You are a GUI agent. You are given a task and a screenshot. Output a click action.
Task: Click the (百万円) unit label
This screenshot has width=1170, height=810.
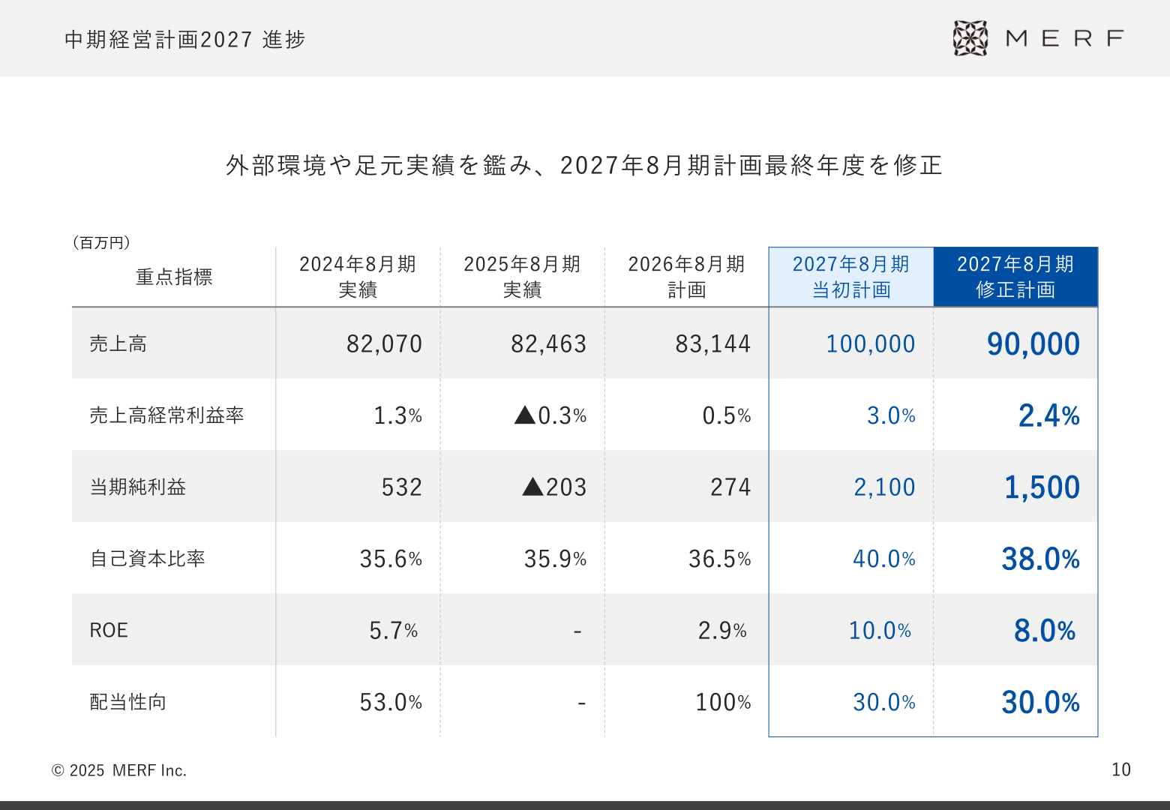click(x=101, y=242)
